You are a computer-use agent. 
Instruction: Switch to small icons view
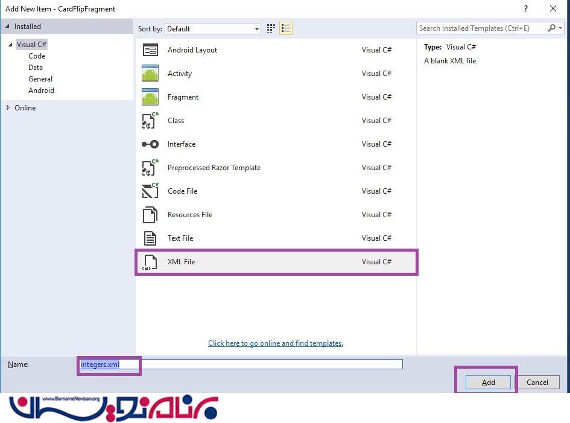(x=271, y=28)
